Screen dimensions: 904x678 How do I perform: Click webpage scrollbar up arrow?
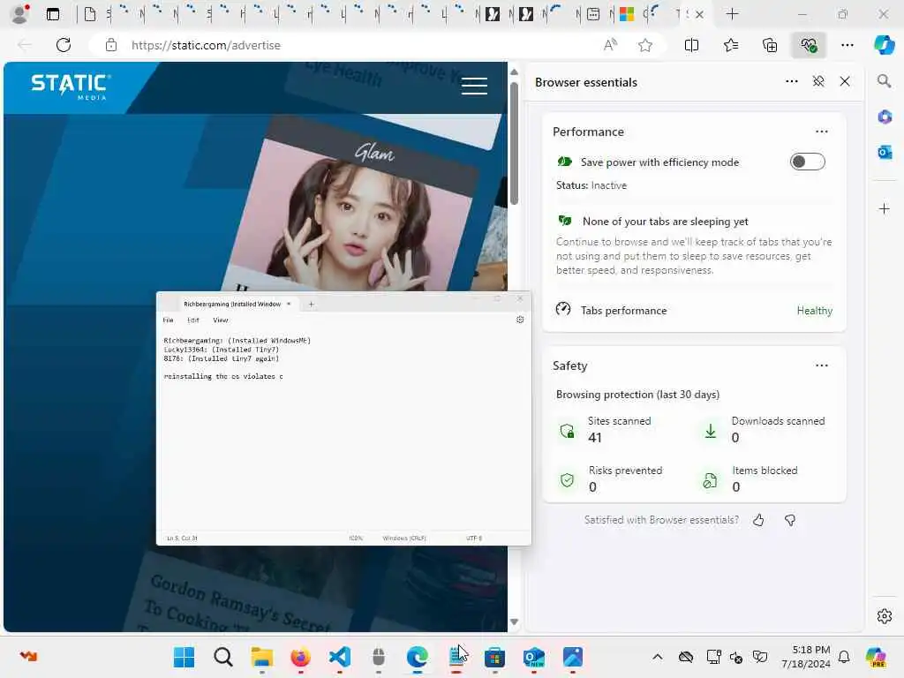click(x=515, y=72)
